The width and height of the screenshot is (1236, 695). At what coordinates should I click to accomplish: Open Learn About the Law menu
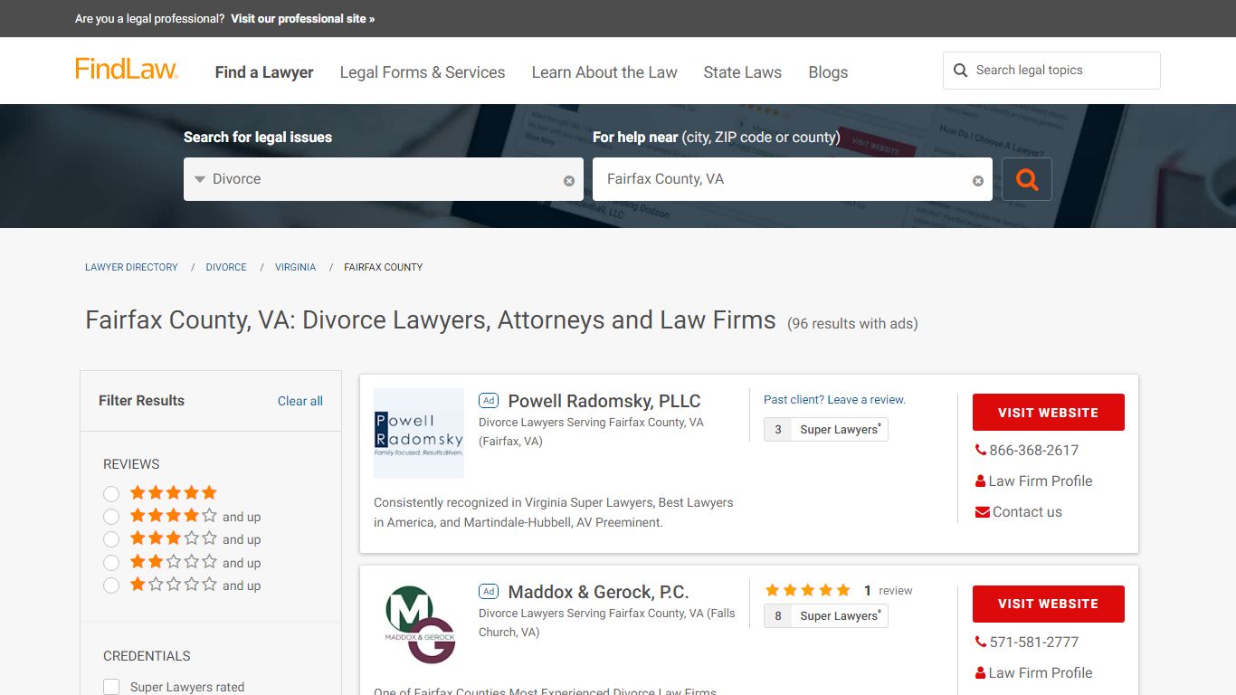[x=604, y=72]
